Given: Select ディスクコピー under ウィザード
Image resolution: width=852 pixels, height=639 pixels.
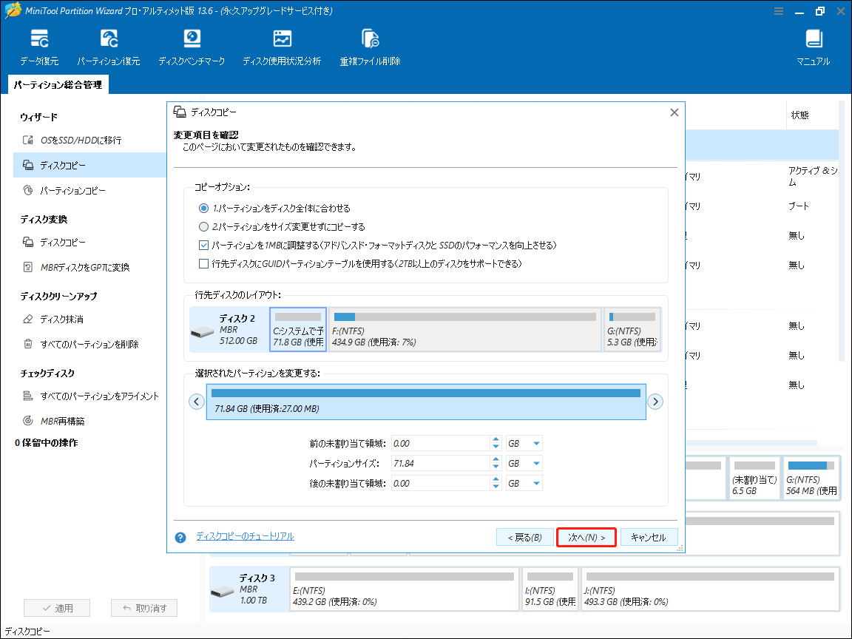Looking at the screenshot, I should click(89, 165).
